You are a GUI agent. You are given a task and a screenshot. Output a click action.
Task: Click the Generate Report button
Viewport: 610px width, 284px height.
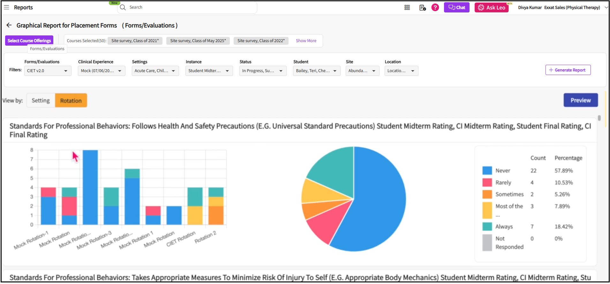click(x=568, y=70)
